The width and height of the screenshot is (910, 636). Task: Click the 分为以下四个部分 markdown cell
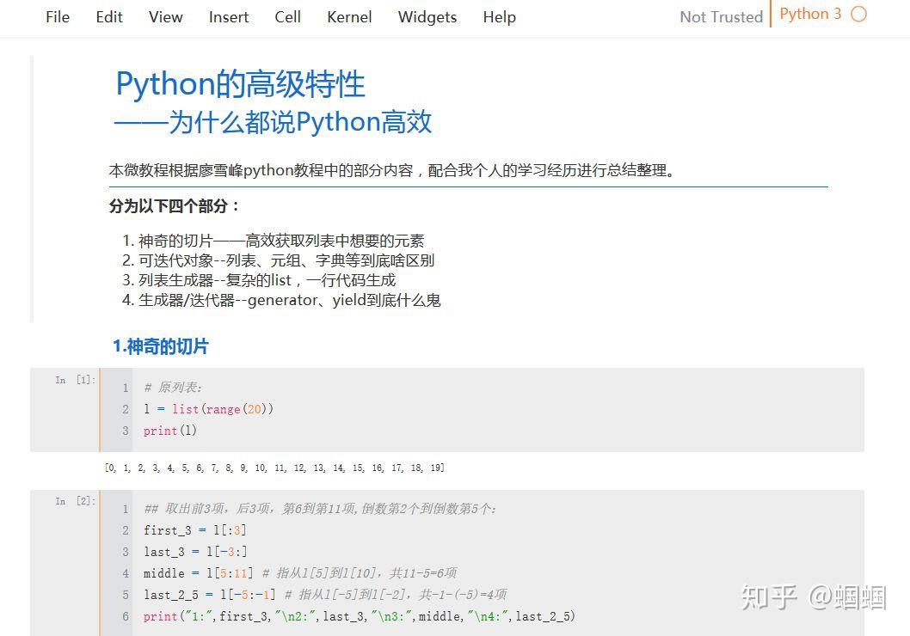172,205
